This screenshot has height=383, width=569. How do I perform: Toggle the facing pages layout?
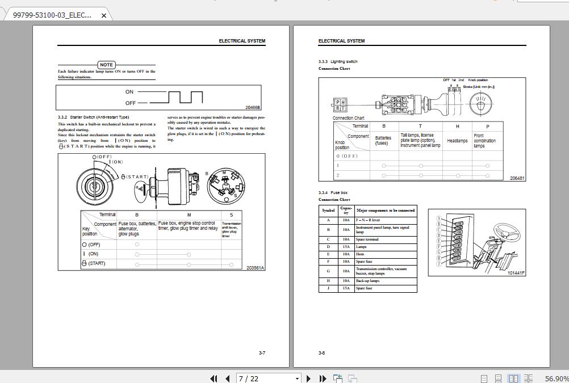coord(512,377)
